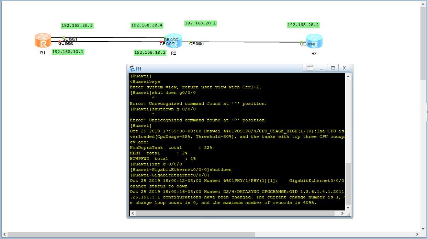Click the terminal vertical scrollbar thumb

348,184
